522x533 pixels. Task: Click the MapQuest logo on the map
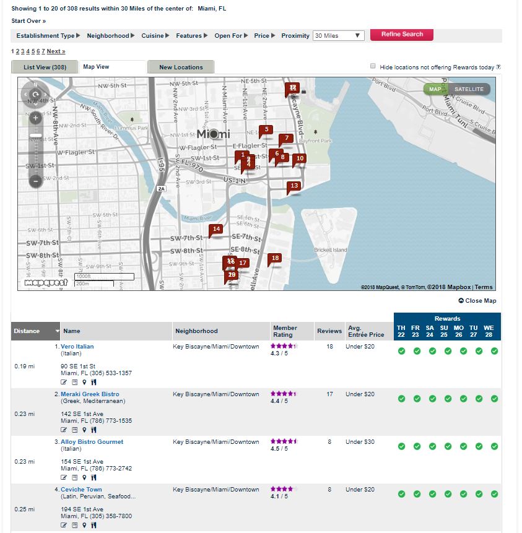click(x=46, y=282)
